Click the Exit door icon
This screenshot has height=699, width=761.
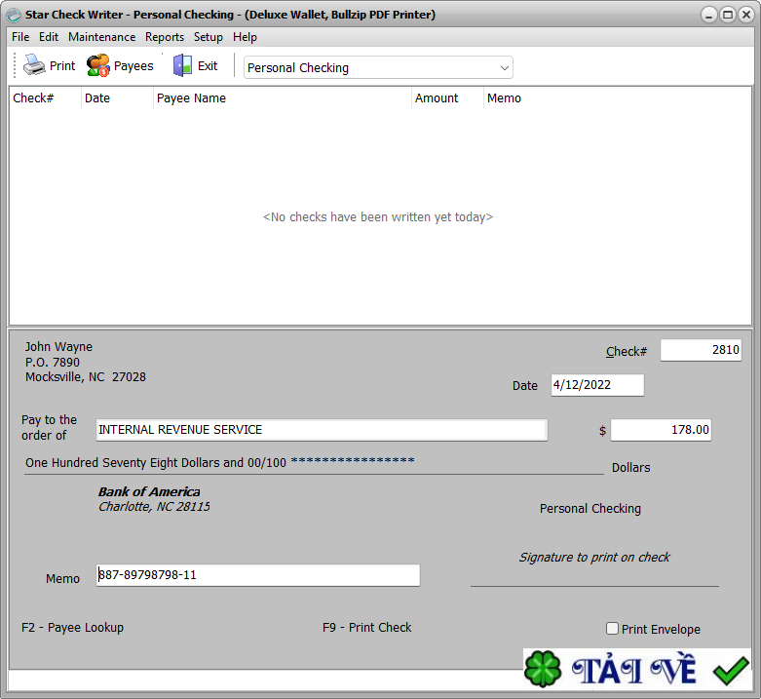tap(182, 66)
